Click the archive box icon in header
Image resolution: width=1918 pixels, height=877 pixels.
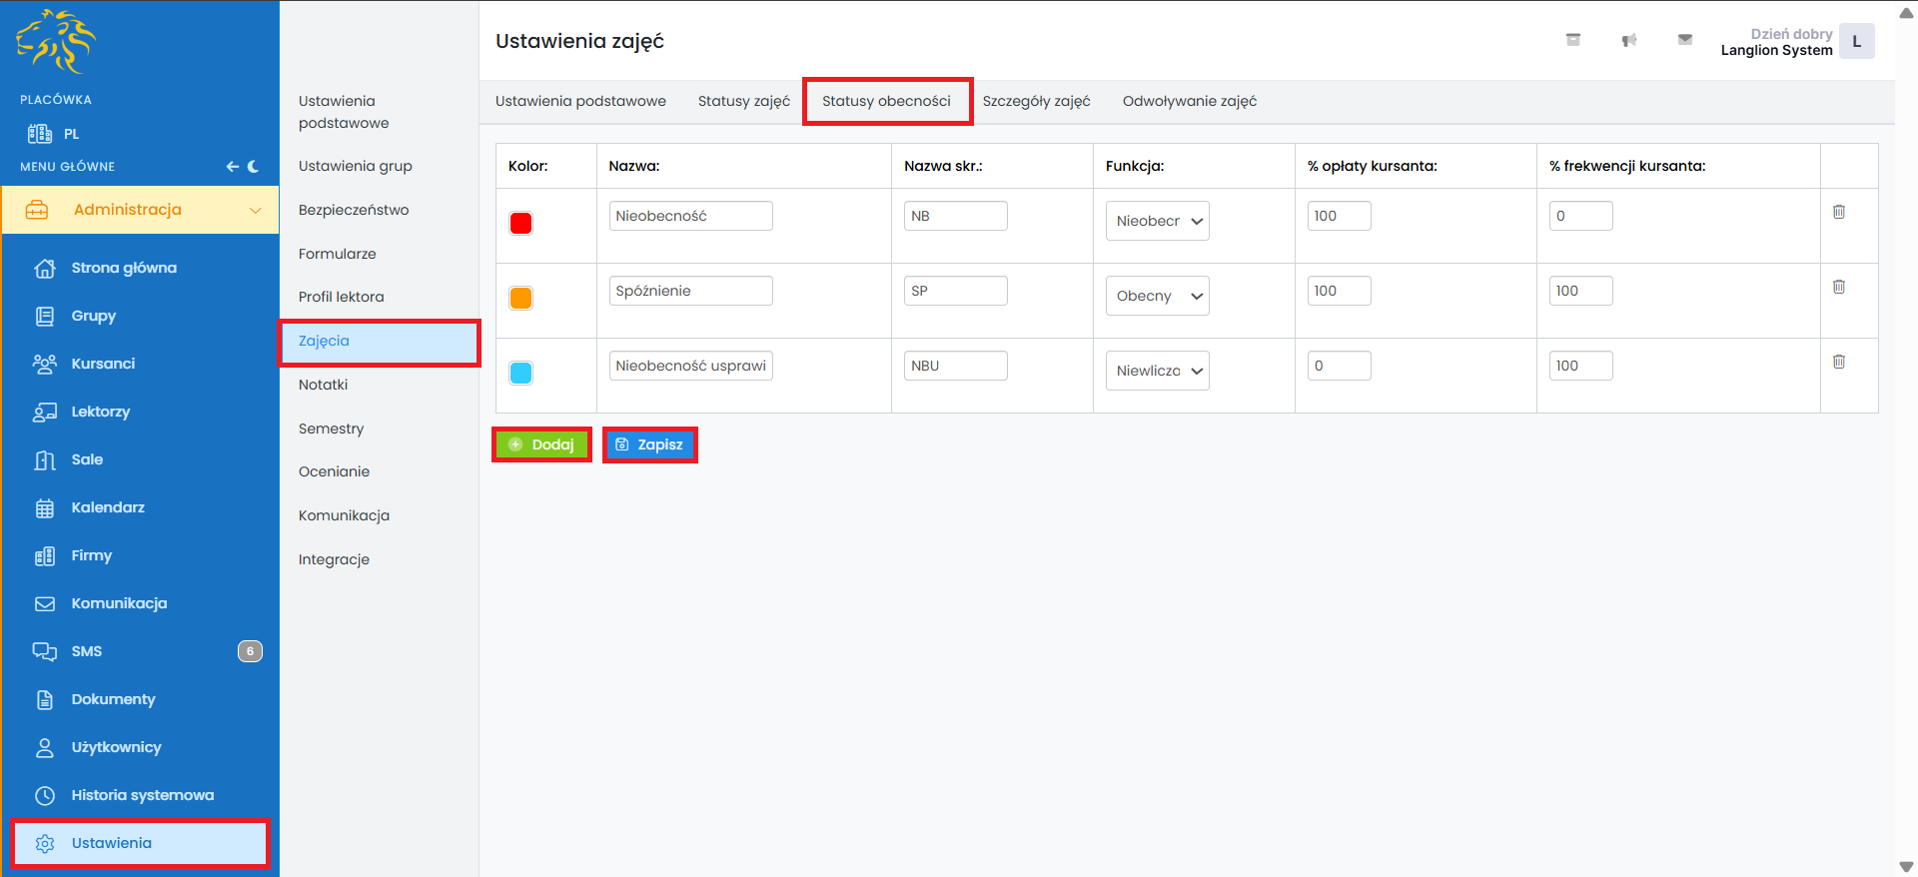[1572, 40]
